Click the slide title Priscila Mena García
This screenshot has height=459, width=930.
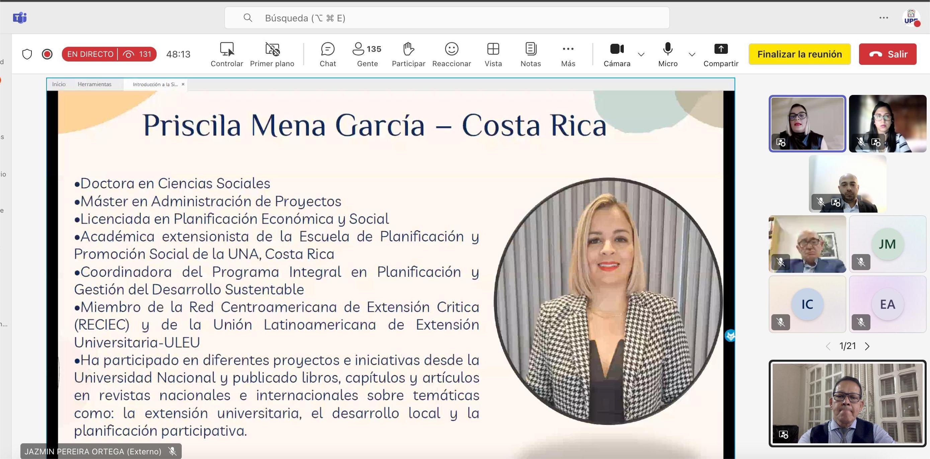point(374,125)
